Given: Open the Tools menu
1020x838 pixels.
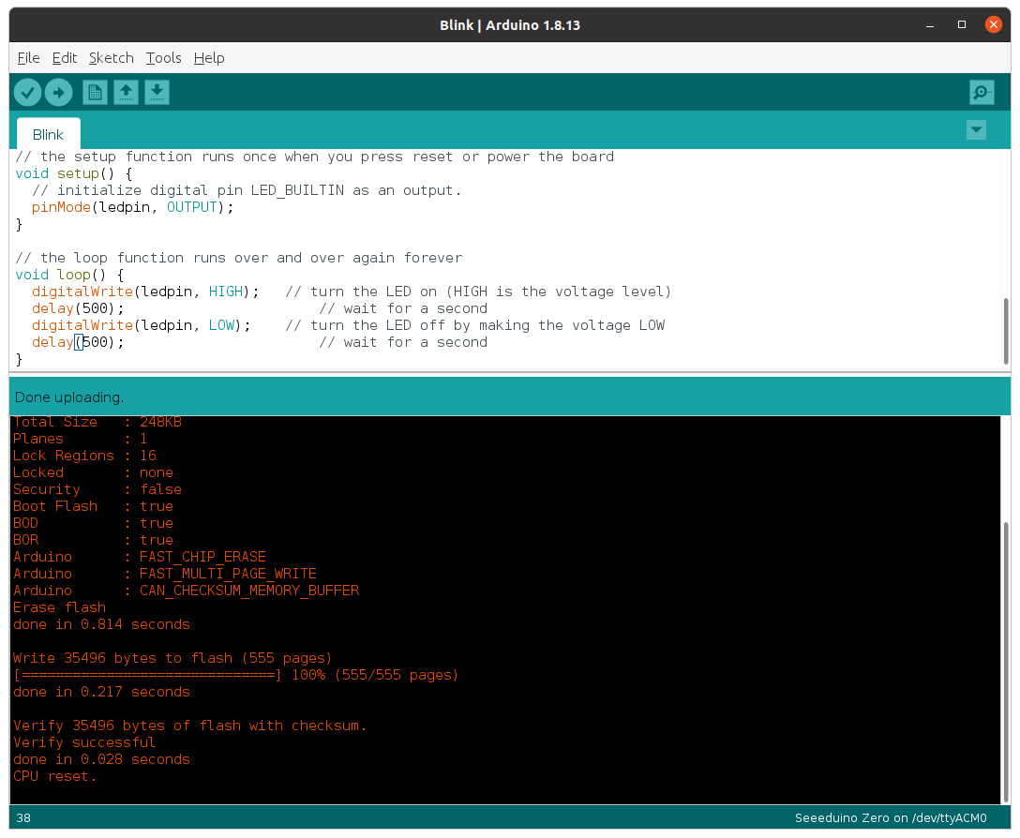Looking at the screenshot, I should (163, 58).
